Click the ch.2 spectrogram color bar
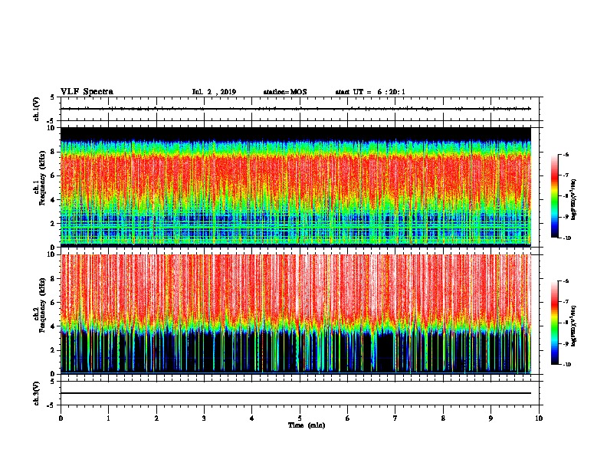 click(x=554, y=323)
